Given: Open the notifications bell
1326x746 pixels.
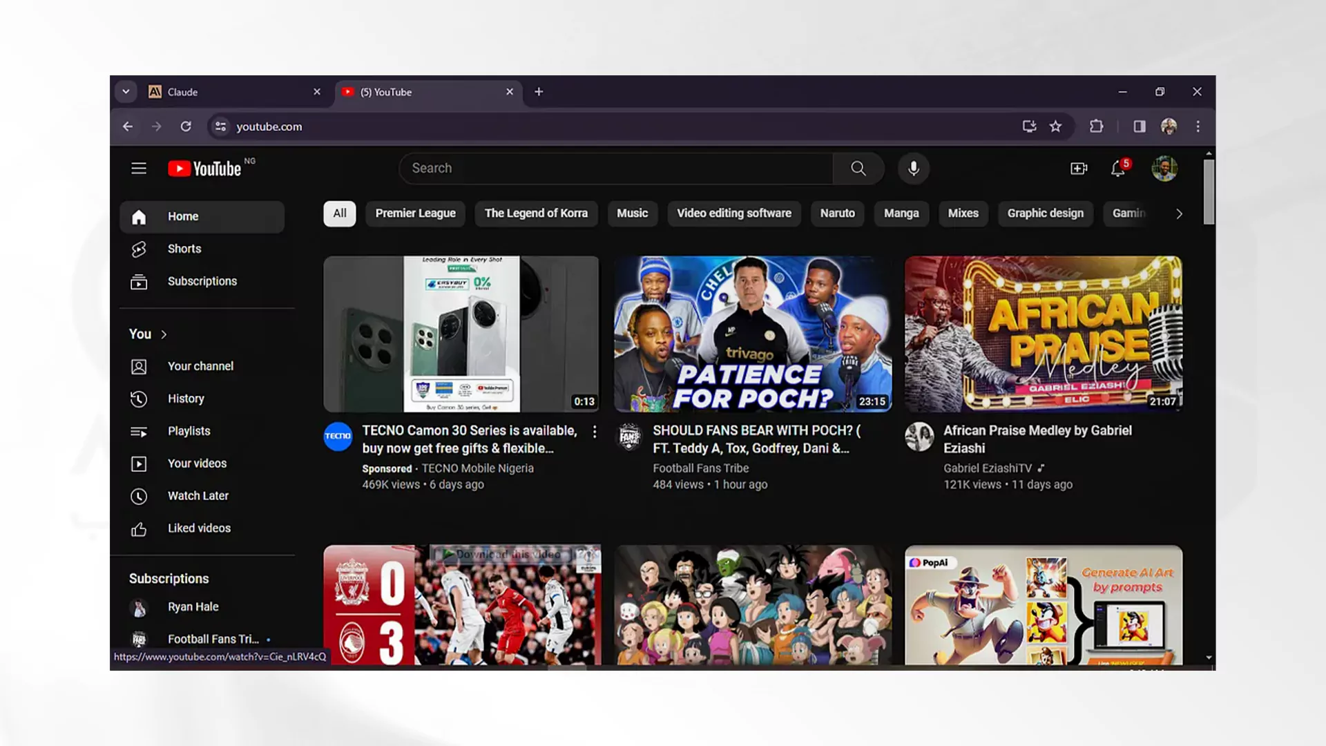Looking at the screenshot, I should pos(1118,169).
